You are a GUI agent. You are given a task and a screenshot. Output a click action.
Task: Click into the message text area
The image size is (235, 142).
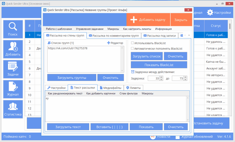(115, 109)
